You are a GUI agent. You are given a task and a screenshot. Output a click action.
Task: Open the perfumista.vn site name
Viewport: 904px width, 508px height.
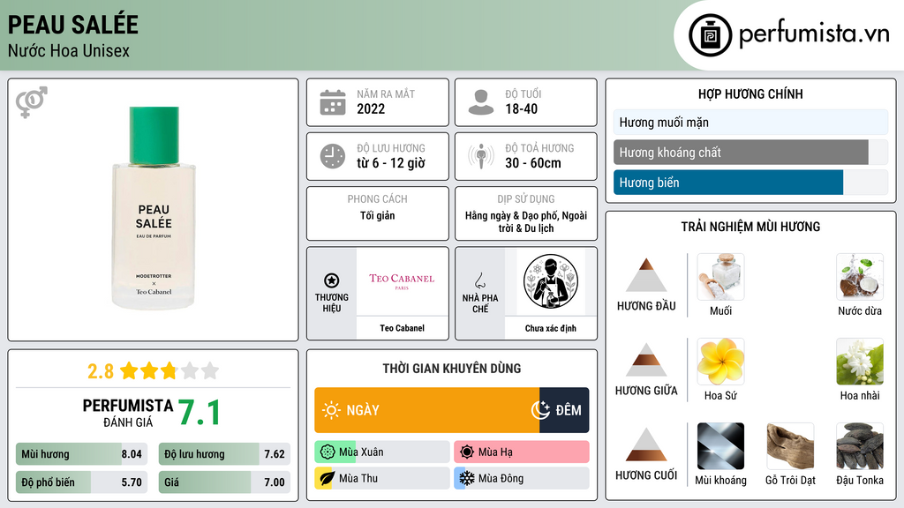coord(814,34)
